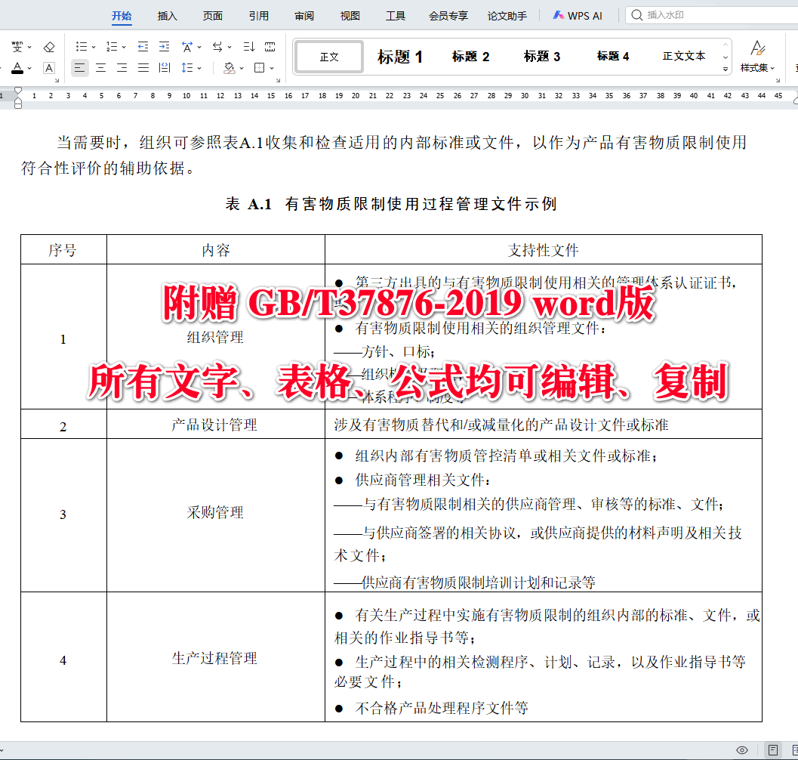Screen dimensions: 798x760
Task: Switch to the 视图 tab
Action: click(350, 16)
